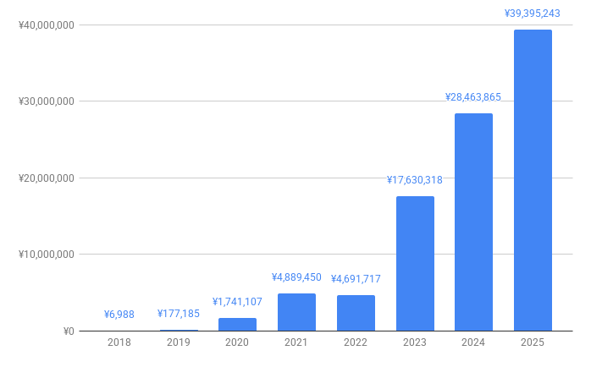Select the 2024 bar

point(473,222)
